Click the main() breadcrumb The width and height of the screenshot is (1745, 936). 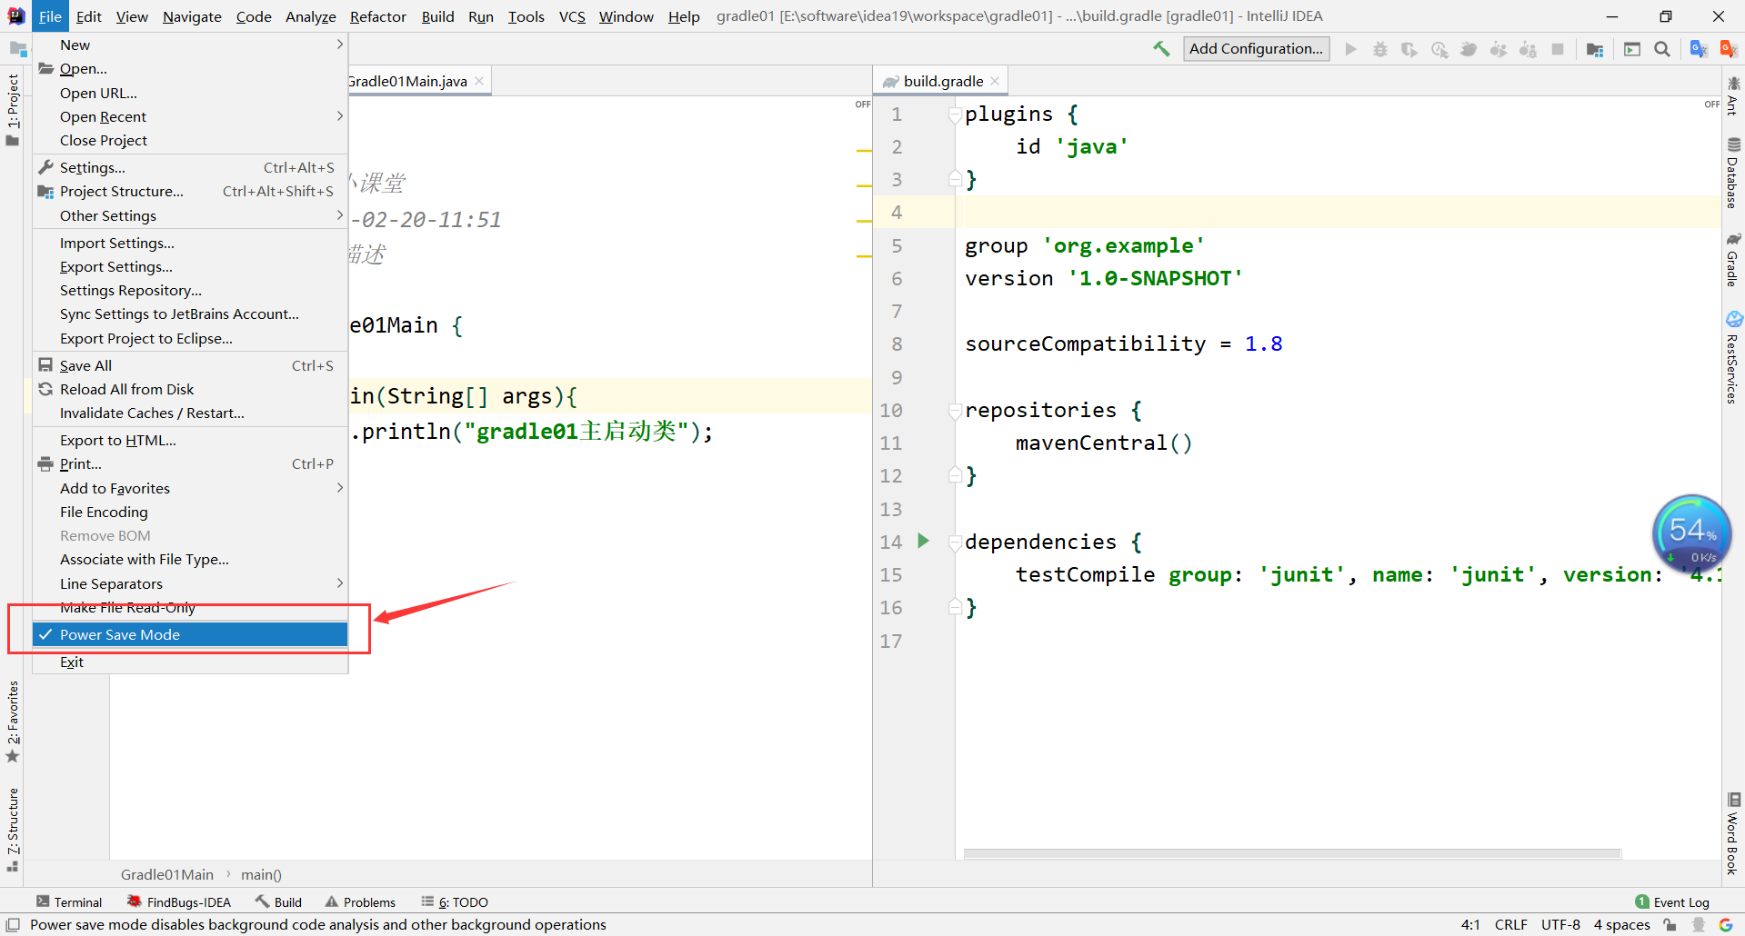[x=261, y=874]
